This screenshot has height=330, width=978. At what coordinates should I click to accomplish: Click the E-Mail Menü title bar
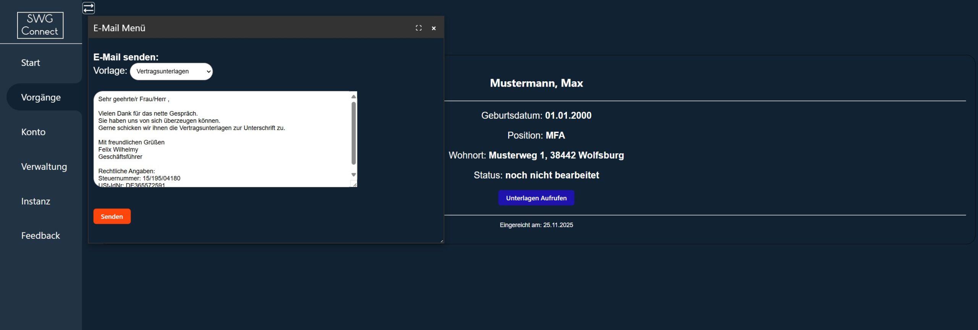pos(248,28)
